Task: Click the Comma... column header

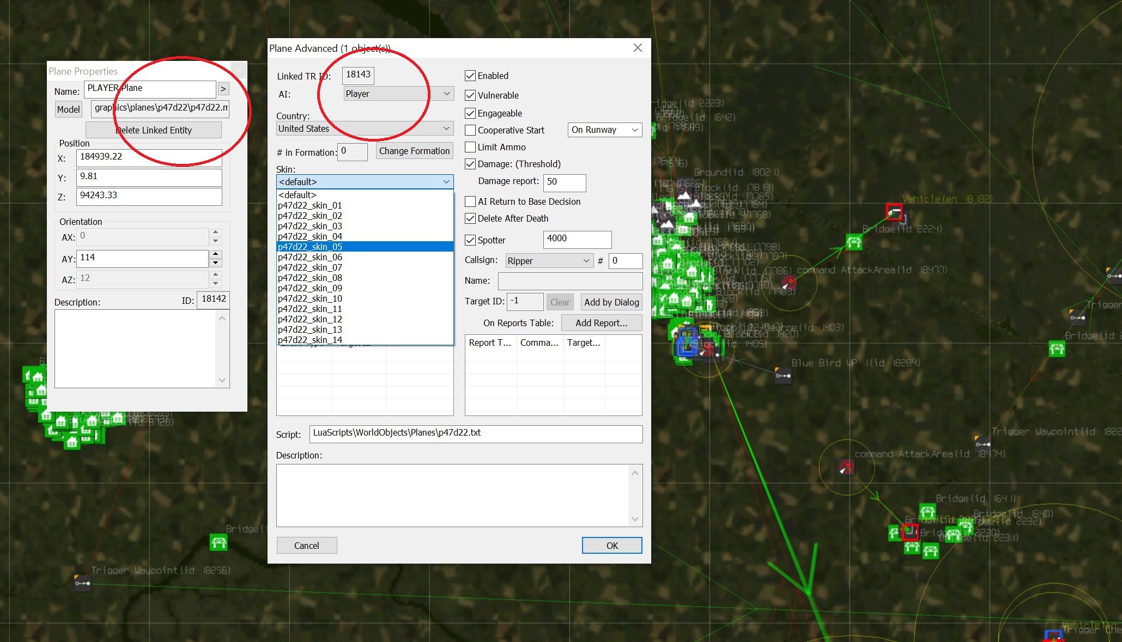Action: 539,343
